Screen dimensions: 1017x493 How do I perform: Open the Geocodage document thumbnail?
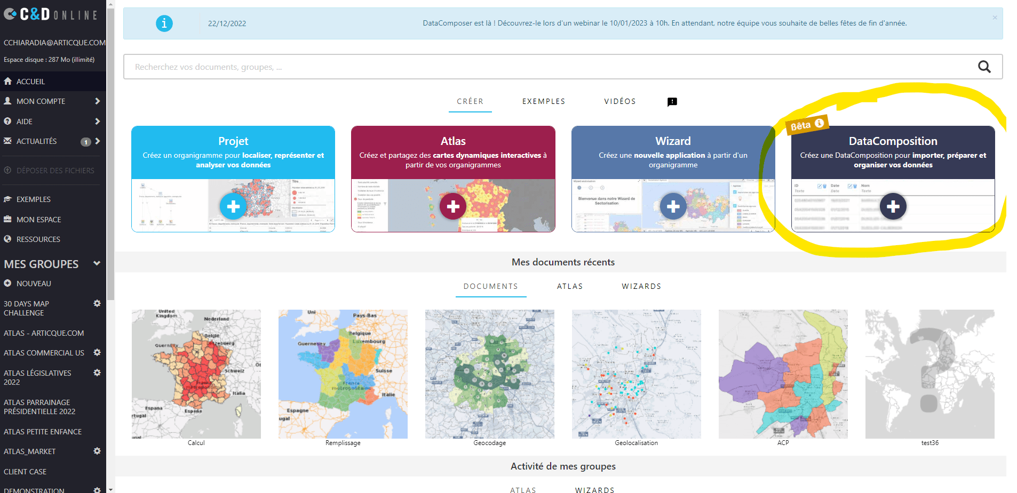point(490,374)
